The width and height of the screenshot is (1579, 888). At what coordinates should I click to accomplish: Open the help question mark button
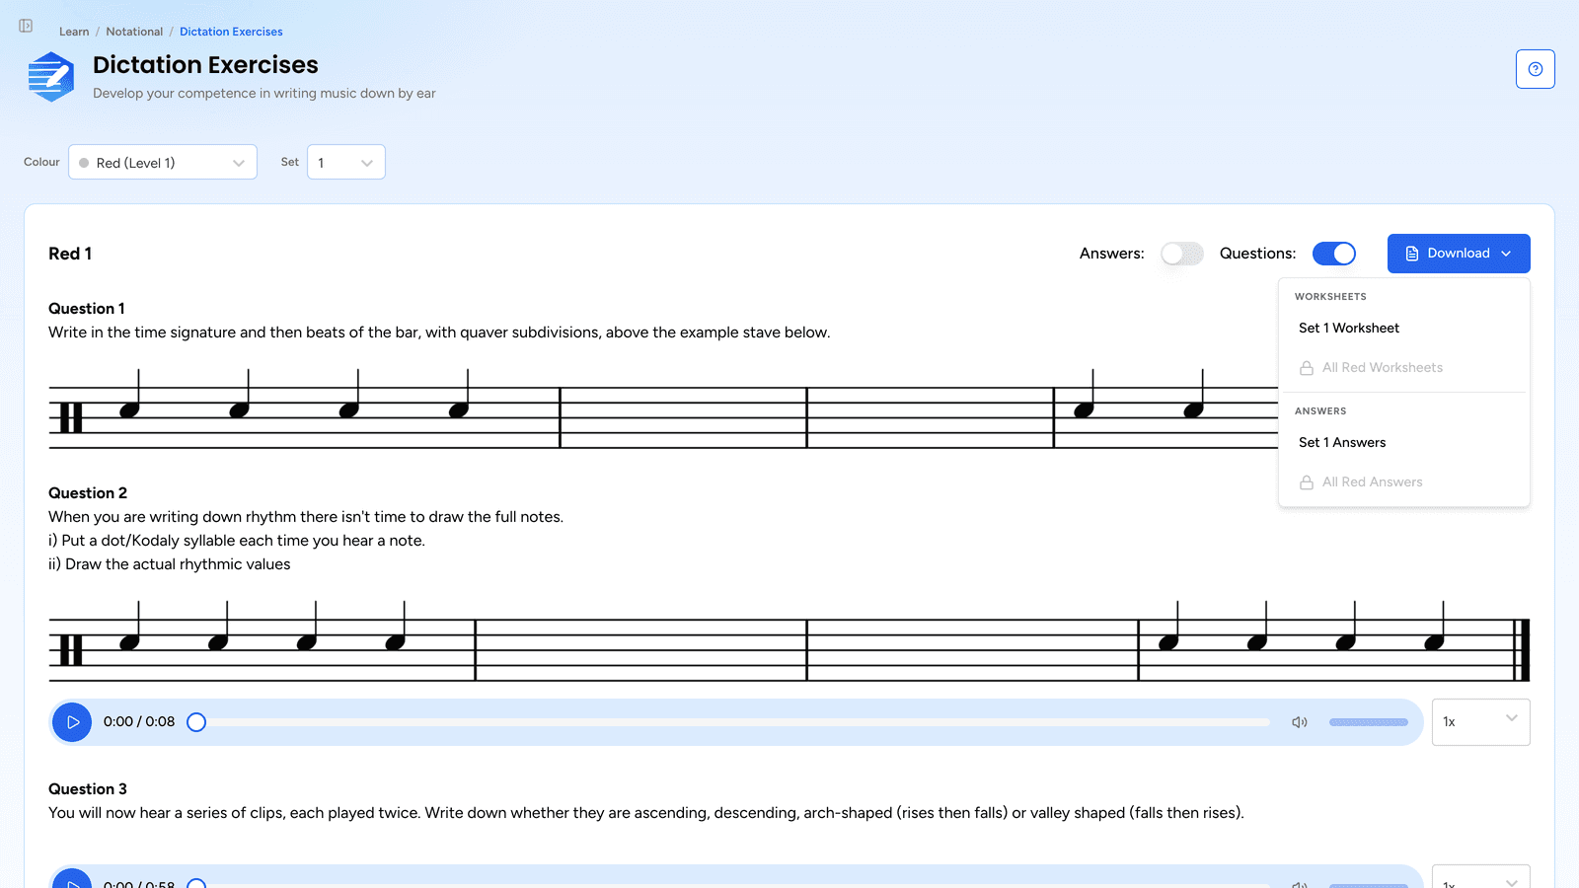coord(1535,69)
